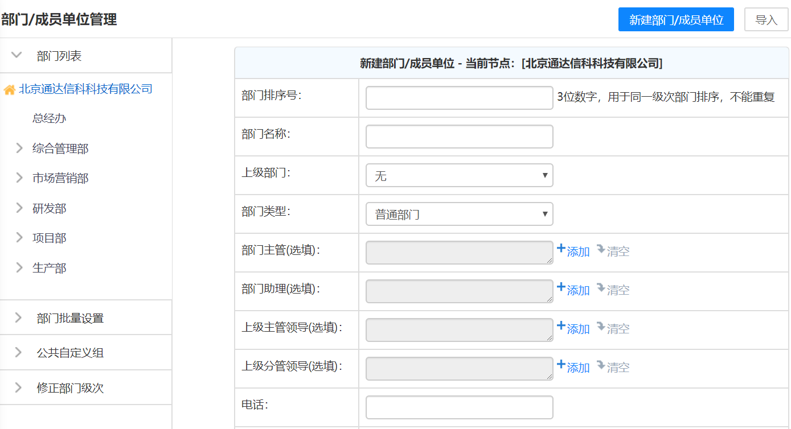The height and width of the screenshot is (429, 791).
Task: Focus the 部门排序号 input field
Action: coord(459,98)
